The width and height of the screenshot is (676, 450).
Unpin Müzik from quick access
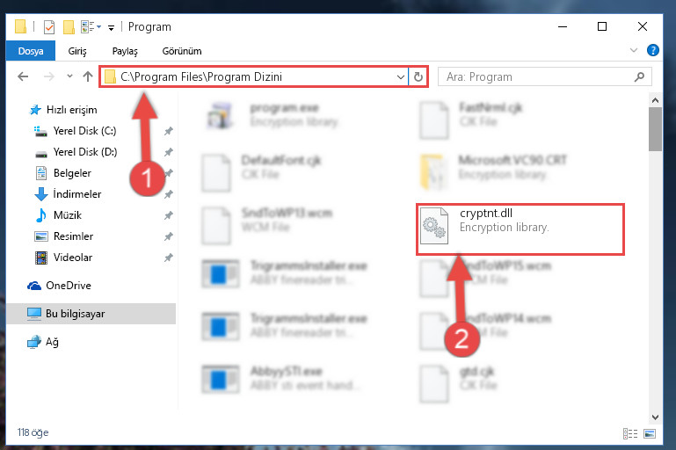coord(168,215)
